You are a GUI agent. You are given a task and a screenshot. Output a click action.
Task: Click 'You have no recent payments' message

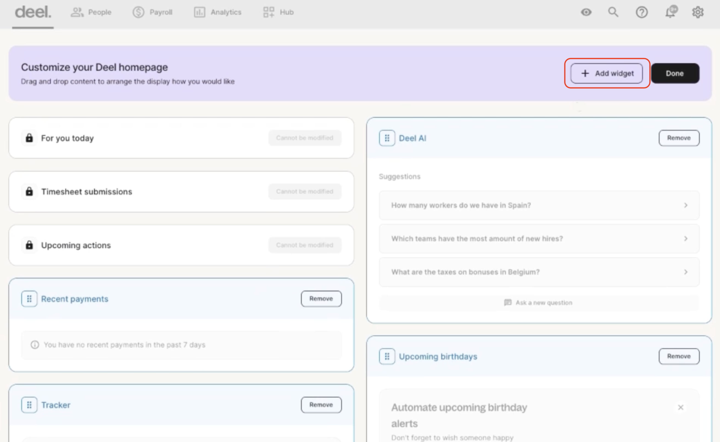[x=125, y=345]
